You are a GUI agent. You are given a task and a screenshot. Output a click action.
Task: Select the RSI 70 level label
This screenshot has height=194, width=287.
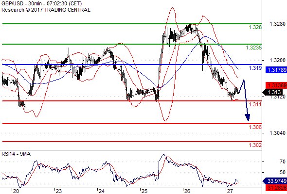[283, 162]
